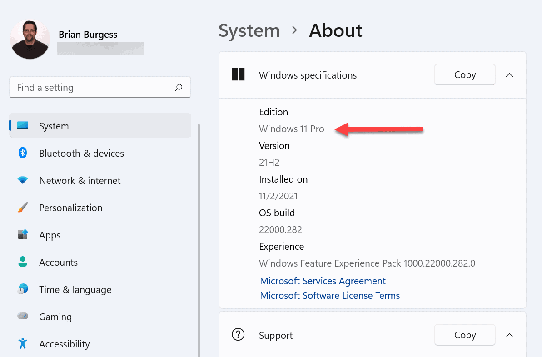Image resolution: width=542 pixels, height=357 pixels.
Task: Click the Personalization paintbrush icon
Action: [x=23, y=208]
